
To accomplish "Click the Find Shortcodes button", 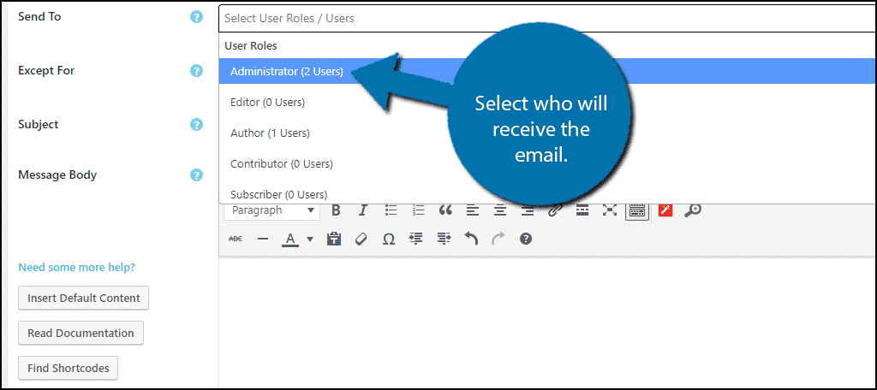I will tap(68, 369).
